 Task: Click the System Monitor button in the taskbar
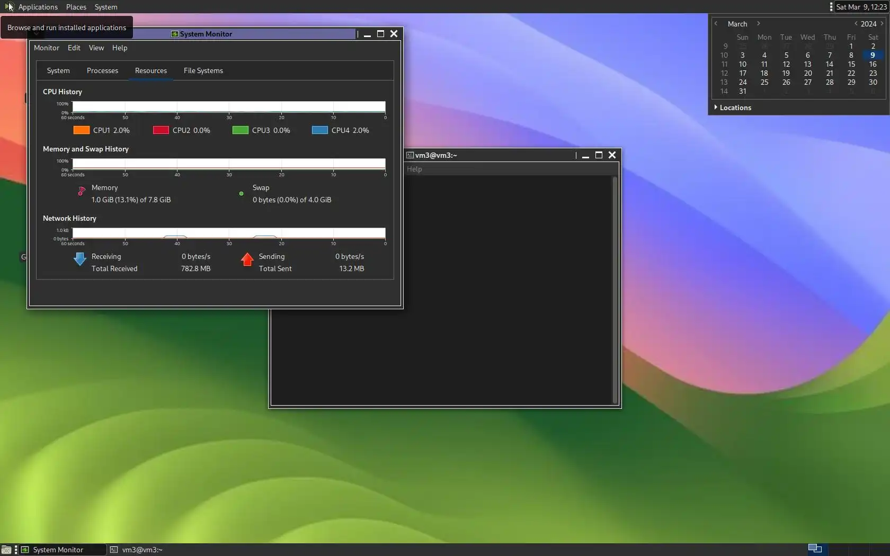pyautogui.click(x=63, y=550)
